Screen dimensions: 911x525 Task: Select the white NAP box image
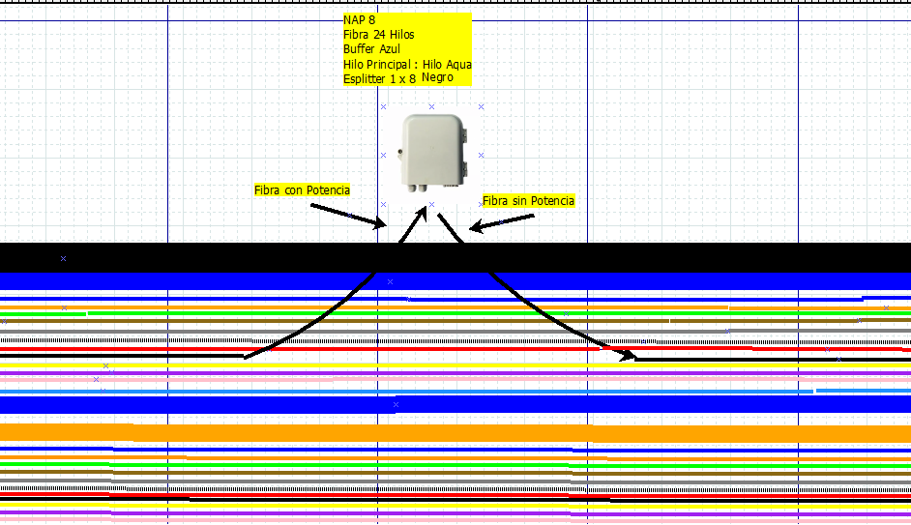click(x=431, y=154)
